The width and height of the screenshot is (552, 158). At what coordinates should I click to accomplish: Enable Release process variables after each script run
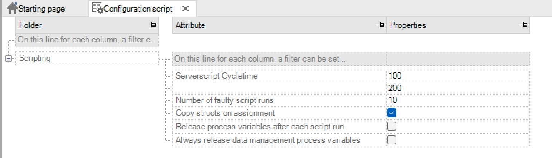coord(392,127)
